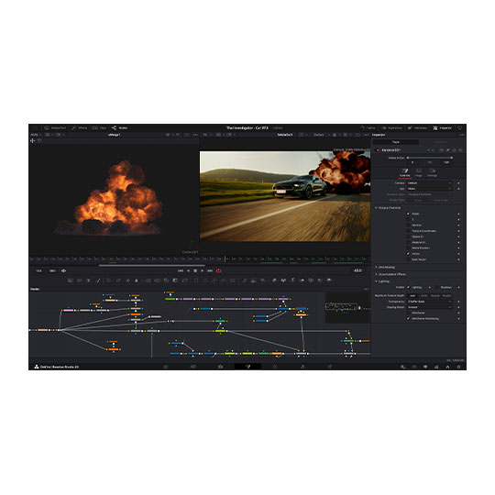Click the time ruler playhead marker
Viewport: 495px width, 495px height.
[x=225, y=259]
